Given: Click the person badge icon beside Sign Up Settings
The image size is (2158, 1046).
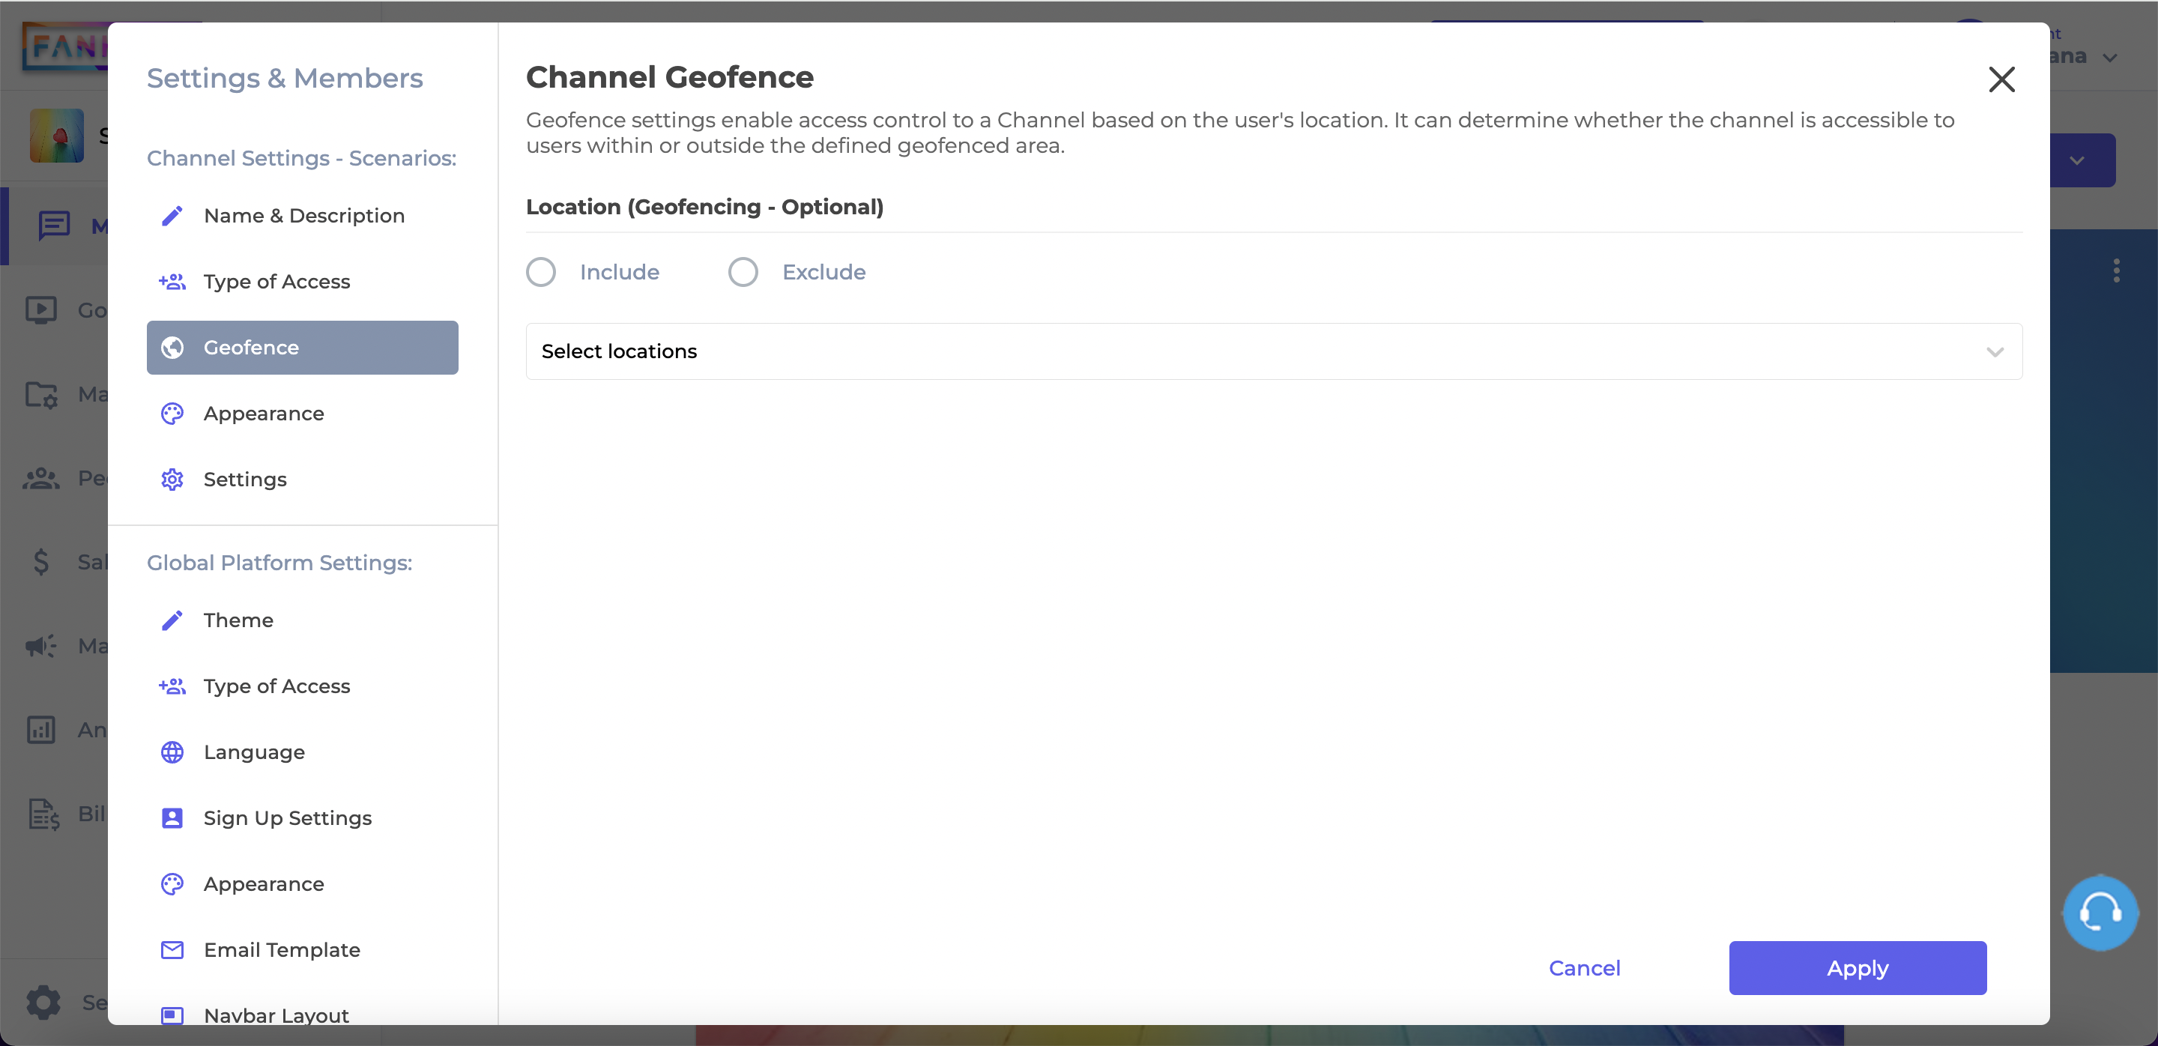Looking at the screenshot, I should tap(172, 818).
